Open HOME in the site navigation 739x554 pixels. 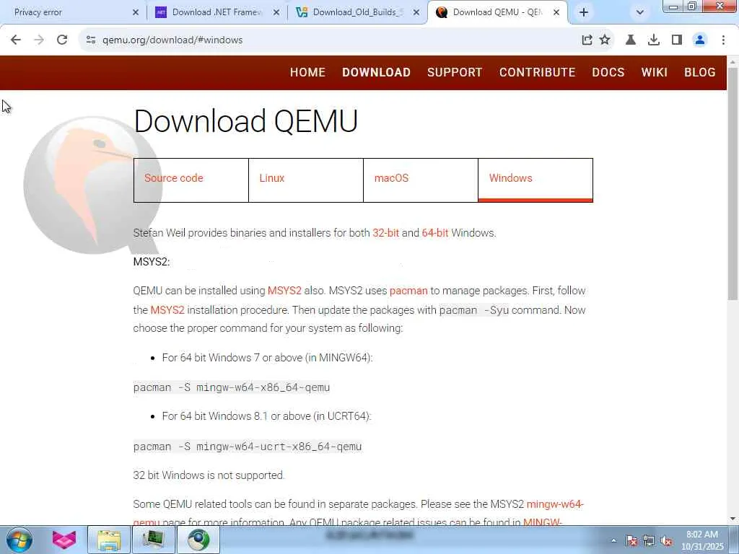pos(307,72)
